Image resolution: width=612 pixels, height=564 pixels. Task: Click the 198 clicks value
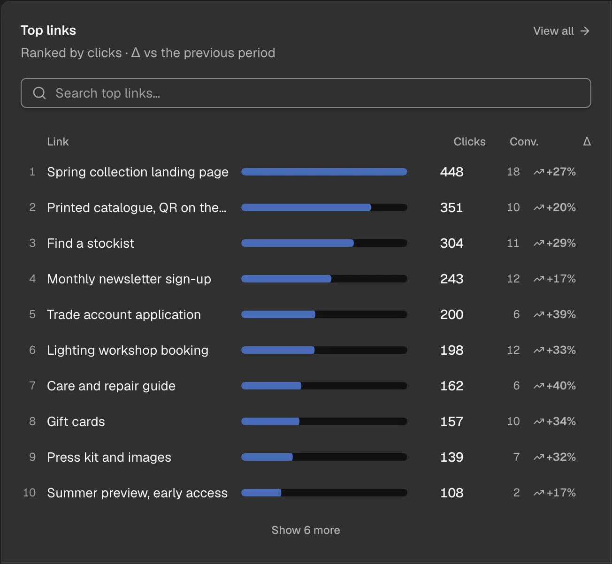pos(451,351)
